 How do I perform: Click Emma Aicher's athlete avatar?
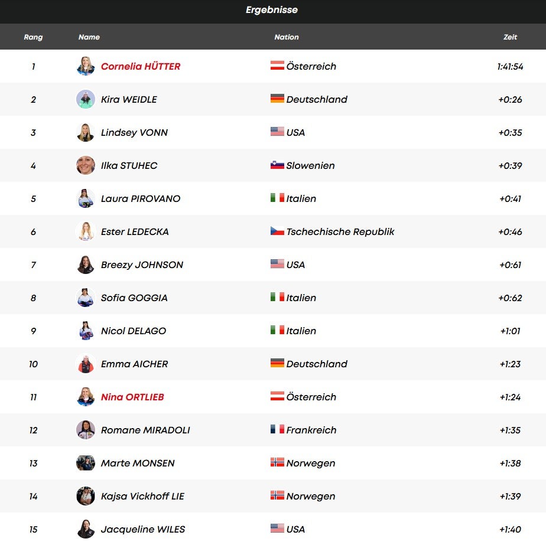[86, 364]
